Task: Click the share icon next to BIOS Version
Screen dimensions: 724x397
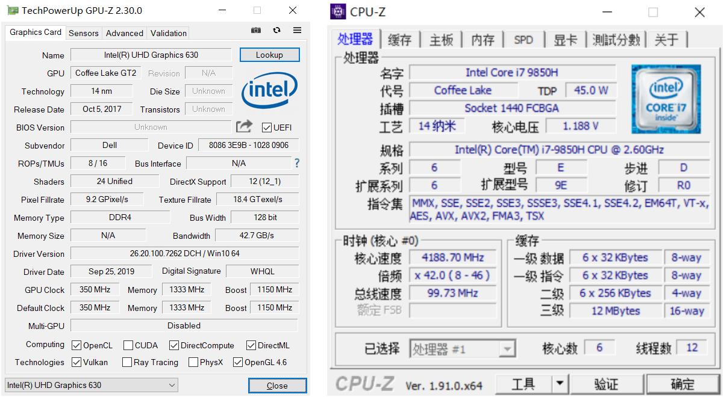Action: coord(243,126)
